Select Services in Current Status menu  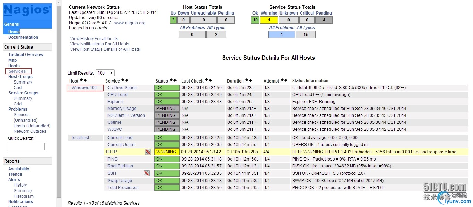point(17,71)
